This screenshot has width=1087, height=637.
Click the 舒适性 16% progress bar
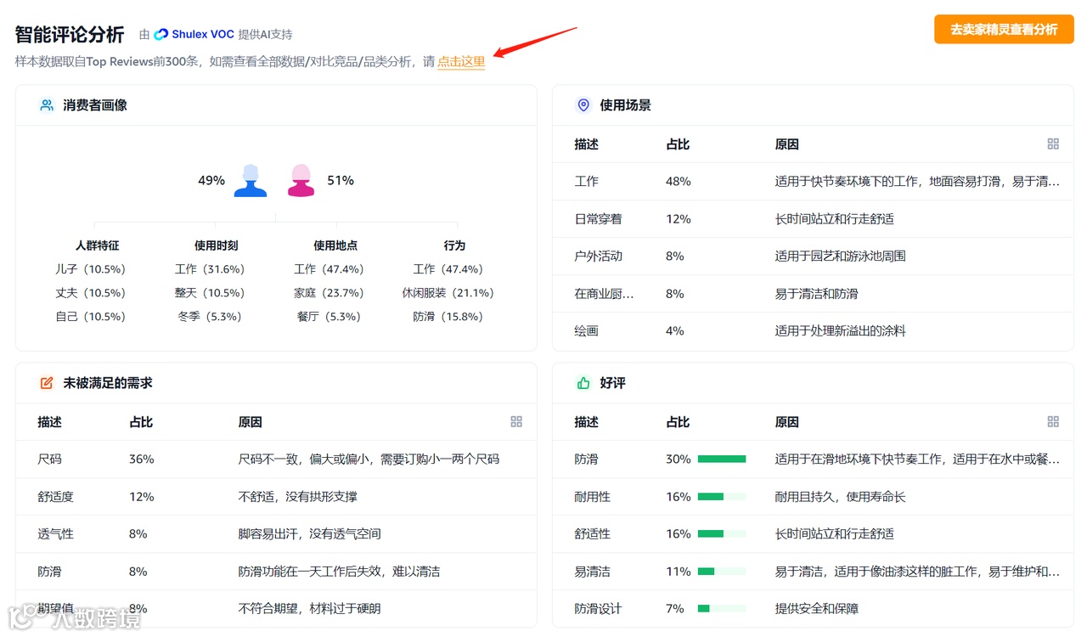click(x=722, y=533)
